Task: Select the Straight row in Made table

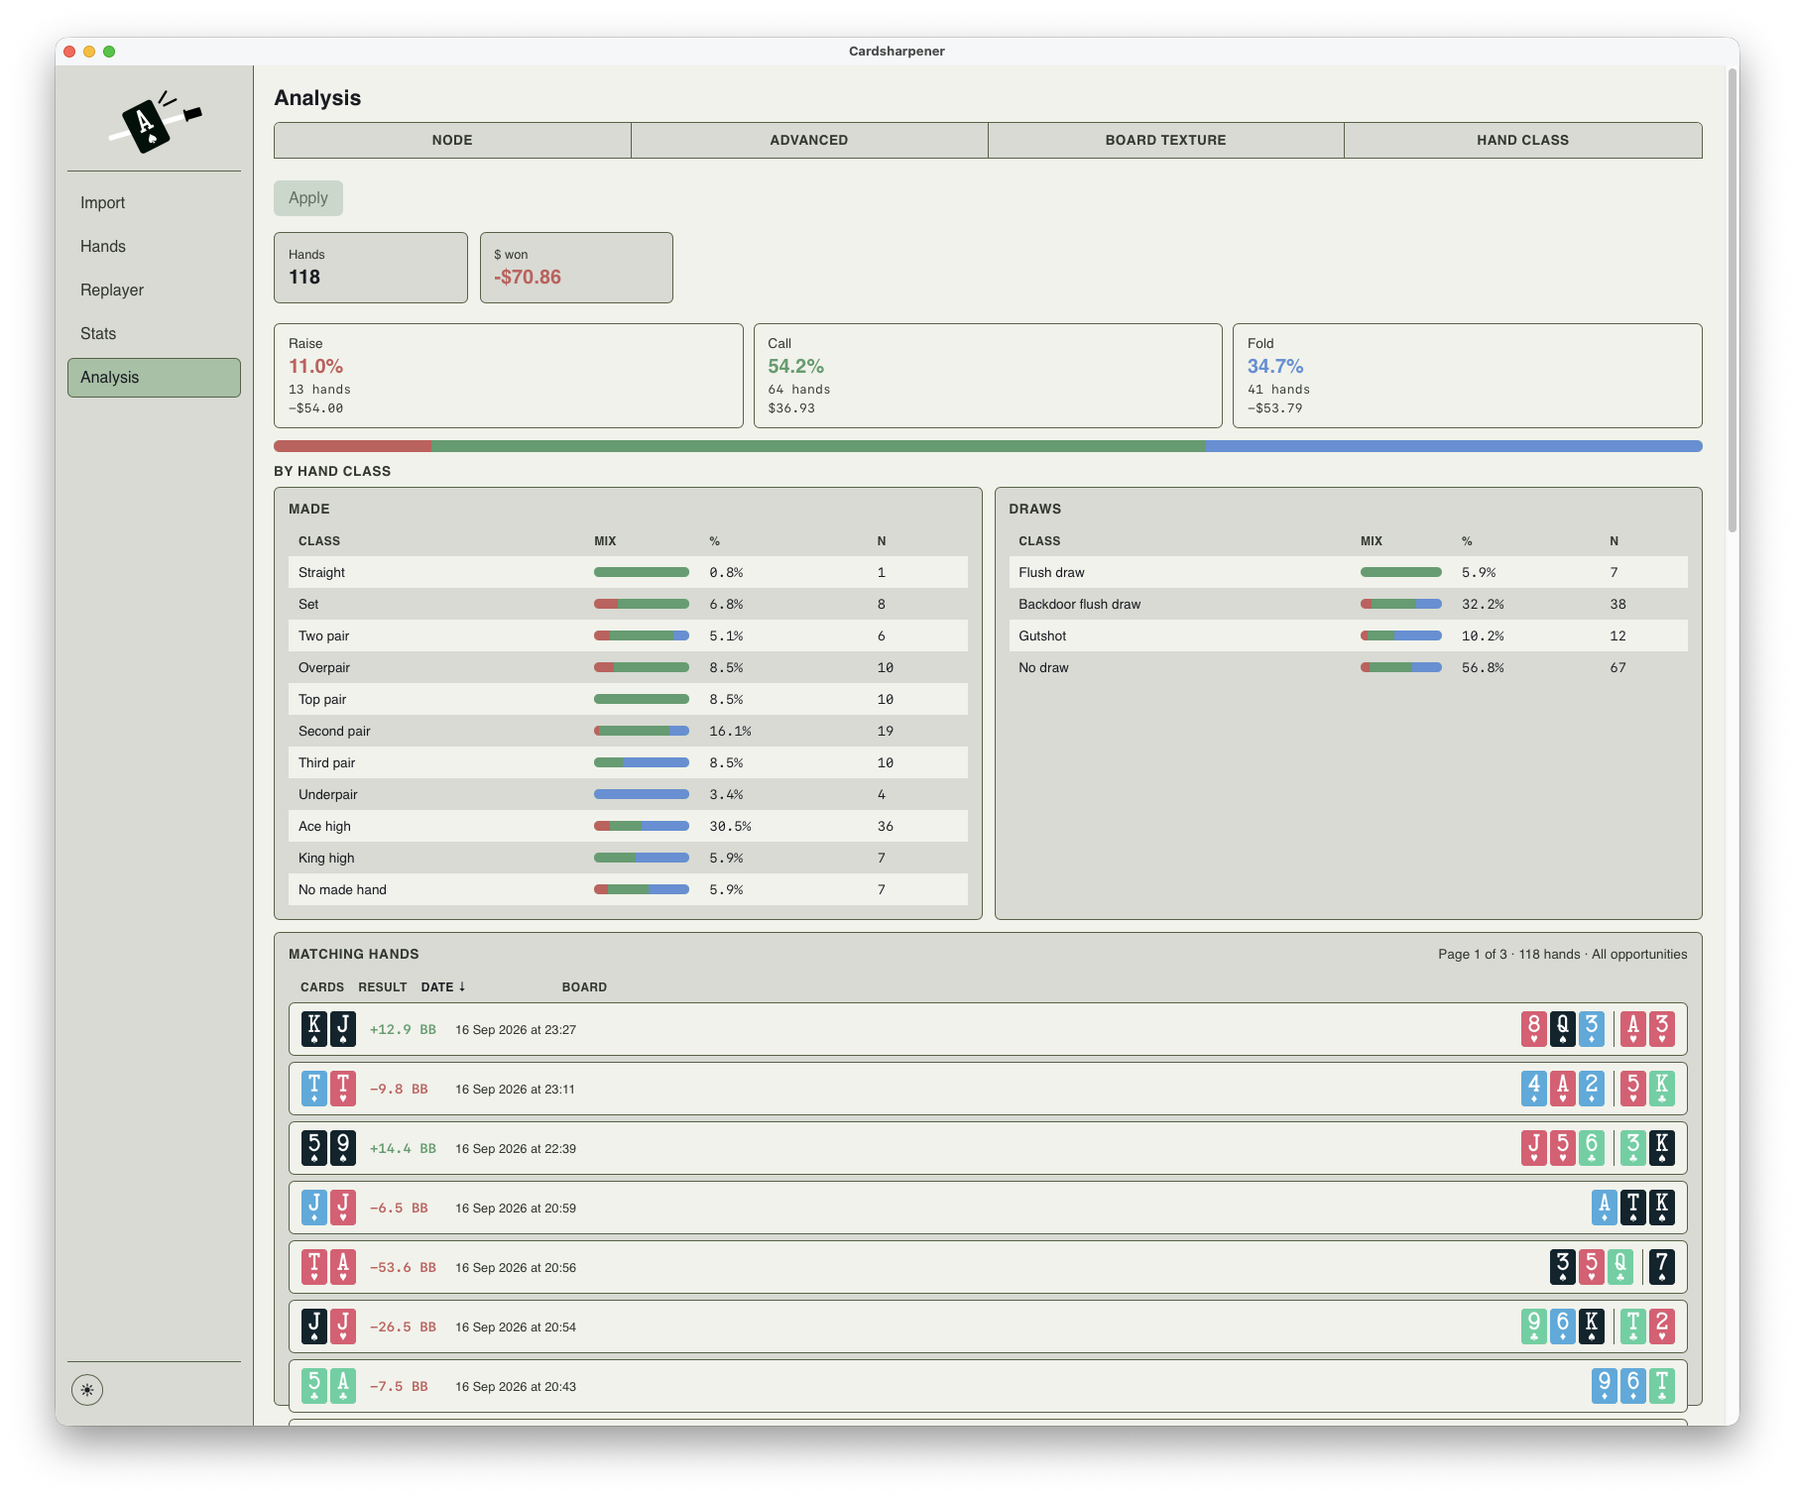Action: (x=629, y=573)
